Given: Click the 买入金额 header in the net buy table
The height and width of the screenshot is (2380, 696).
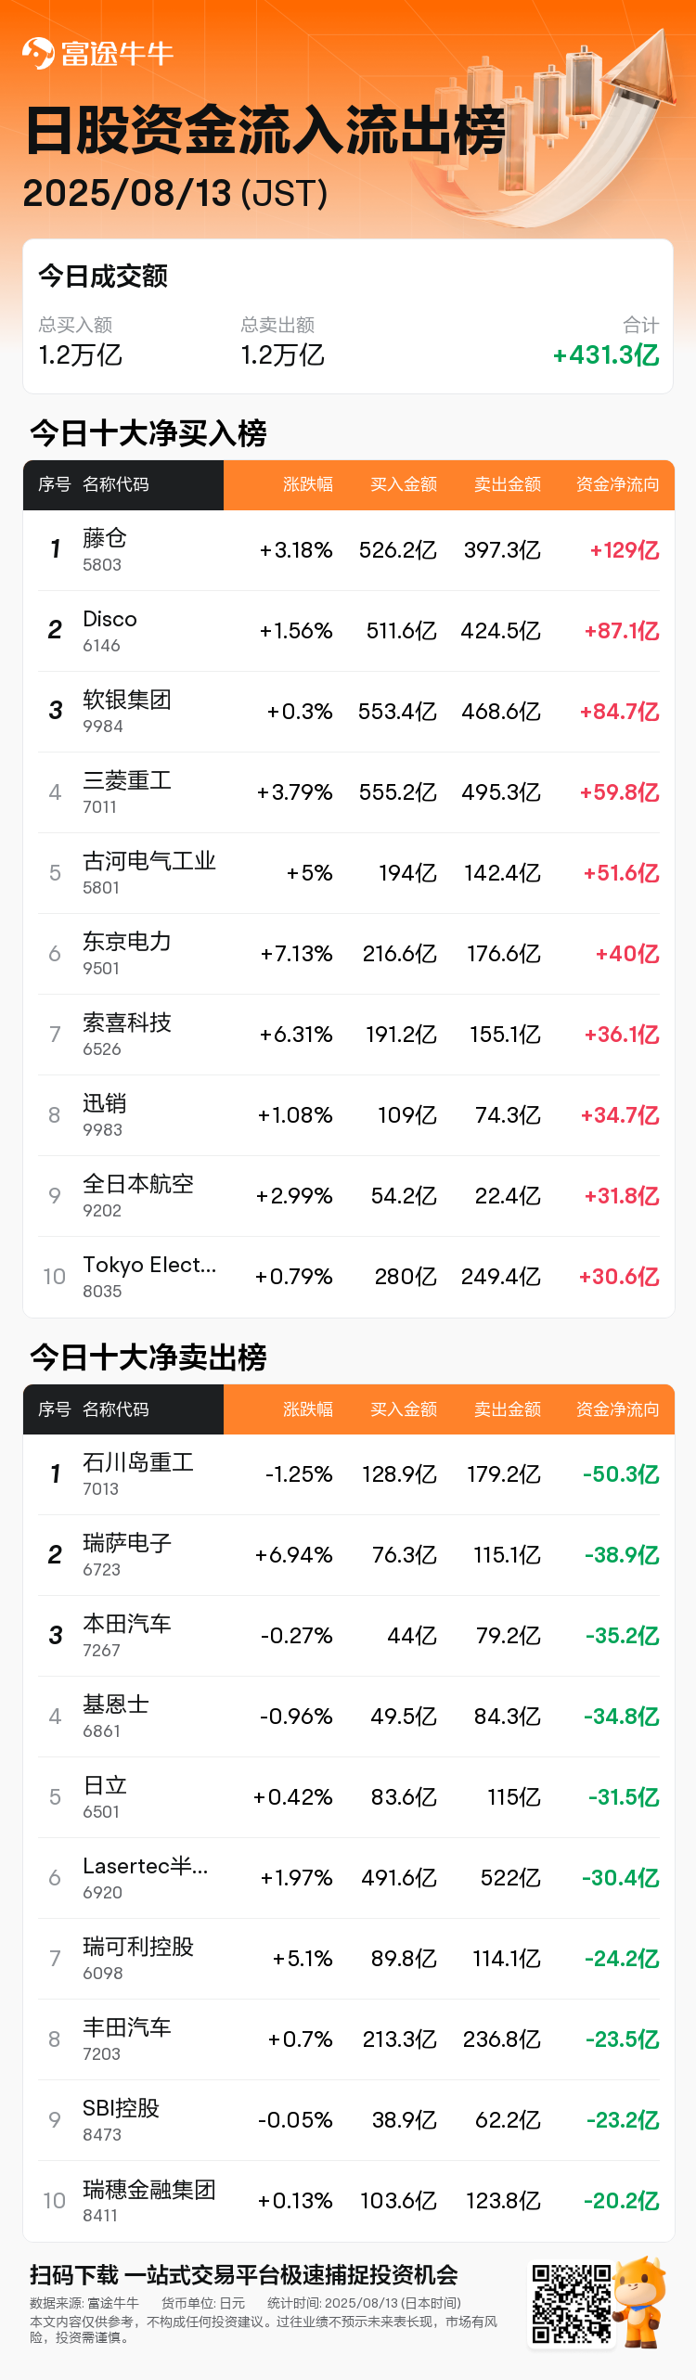Looking at the screenshot, I should click(x=404, y=484).
